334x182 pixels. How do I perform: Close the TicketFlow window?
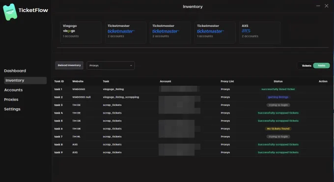pos(326,6)
